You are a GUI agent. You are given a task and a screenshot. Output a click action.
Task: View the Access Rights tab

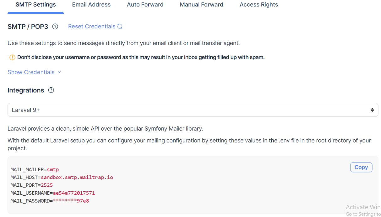pyautogui.click(x=259, y=4)
